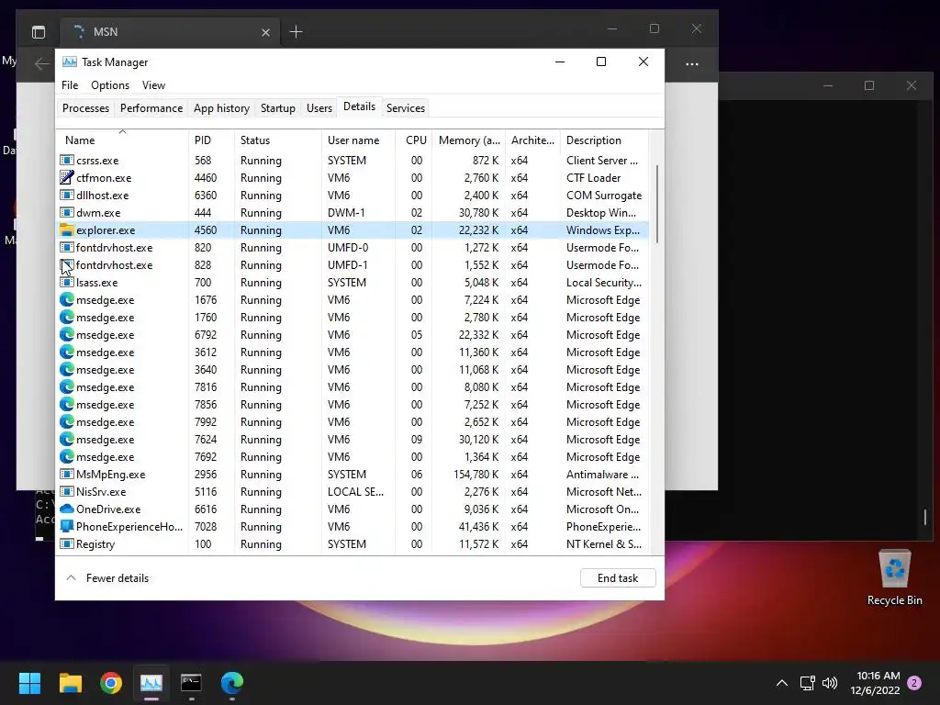Viewport: 940px width, 705px height.
Task: Sort by the Memory column header
Action: [468, 140]
